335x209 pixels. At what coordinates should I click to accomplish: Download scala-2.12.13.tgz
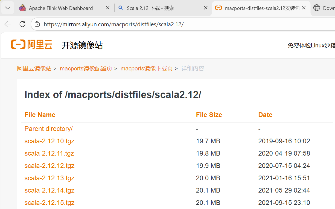49,178
